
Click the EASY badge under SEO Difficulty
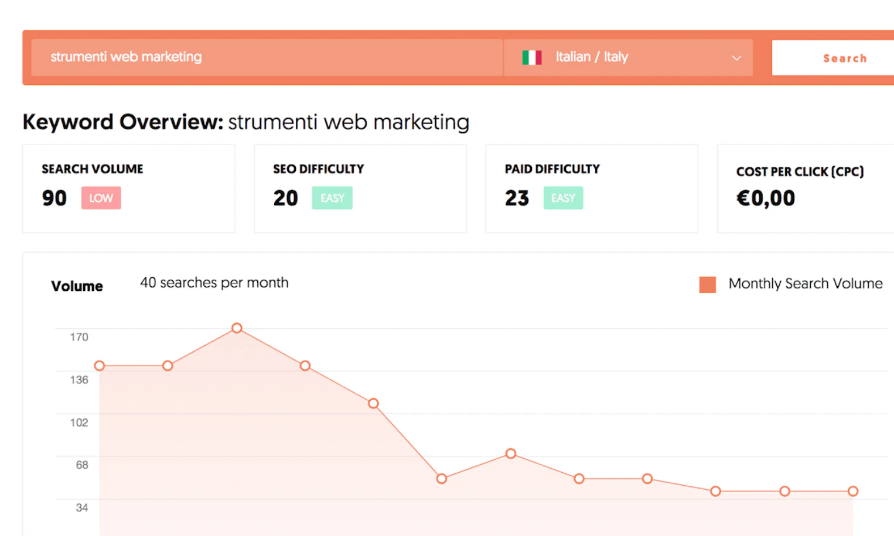332,198
